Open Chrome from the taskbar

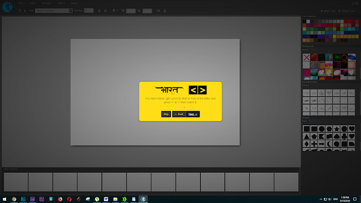click(x=14, y=199)
